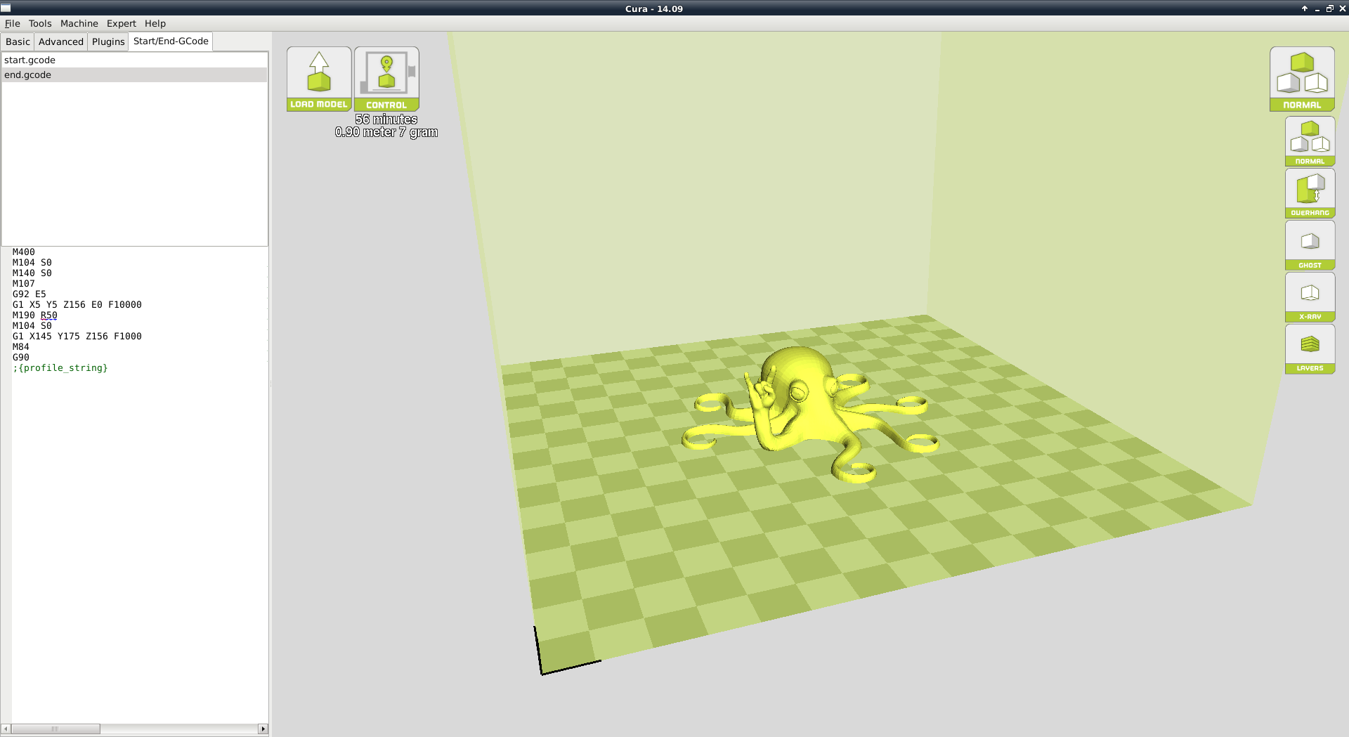Open the File menu

[13, 23]
